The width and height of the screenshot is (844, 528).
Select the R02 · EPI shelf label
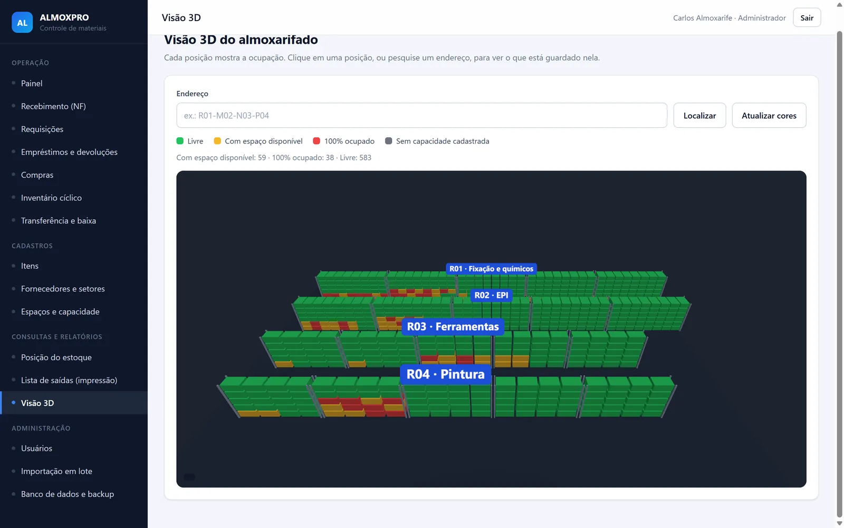coord(491,295)
